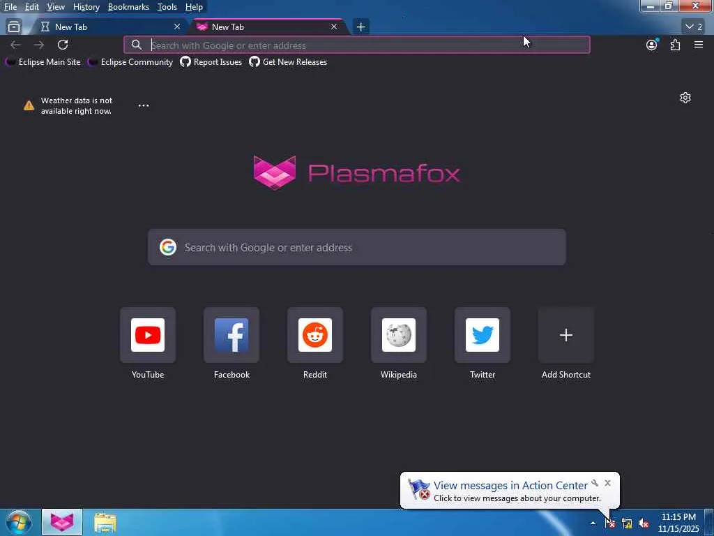The image size is (714, 536).
Task: Click the Plasmafox logo
Action: pos(356,173)
